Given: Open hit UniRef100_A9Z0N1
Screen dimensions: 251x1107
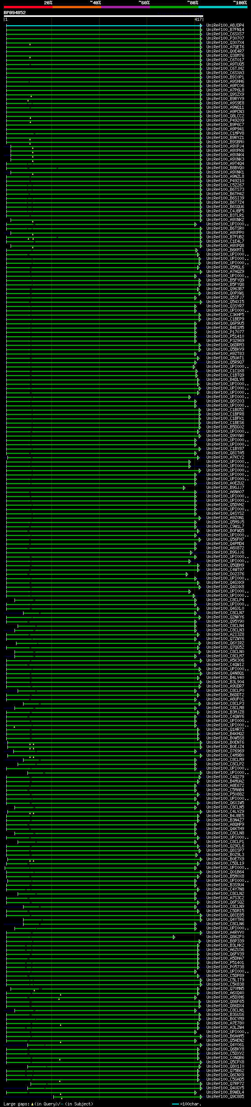Looking at the screenshot, I should pyautogui.click(x=225, y=518).
